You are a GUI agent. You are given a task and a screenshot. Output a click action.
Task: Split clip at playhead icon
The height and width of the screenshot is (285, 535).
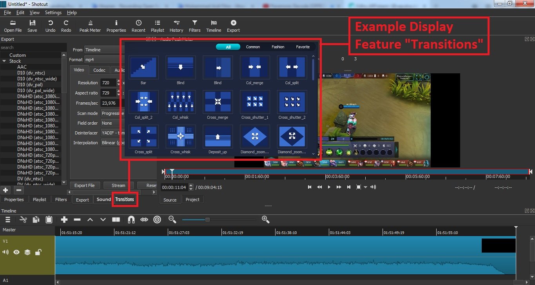(x=116, y=220)
